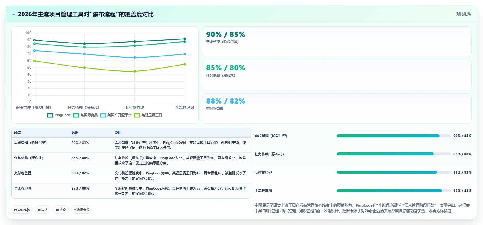Click table value 90% / 85%

[80, 143]
